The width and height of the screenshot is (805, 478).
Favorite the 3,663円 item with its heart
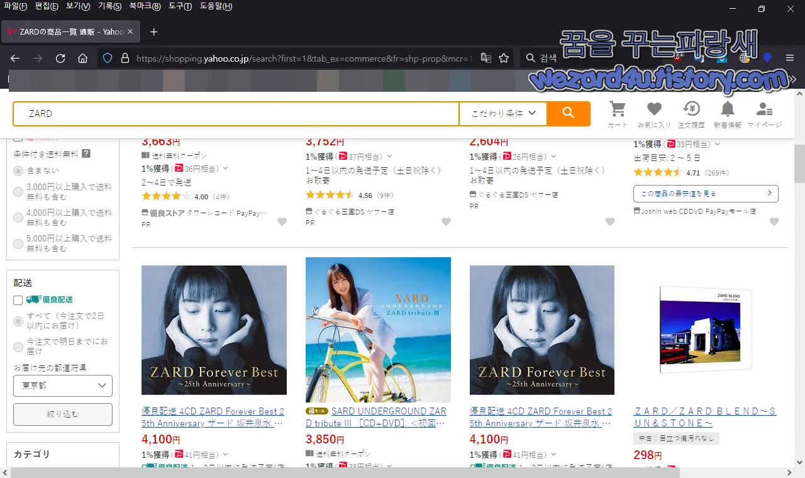[282, 221]
